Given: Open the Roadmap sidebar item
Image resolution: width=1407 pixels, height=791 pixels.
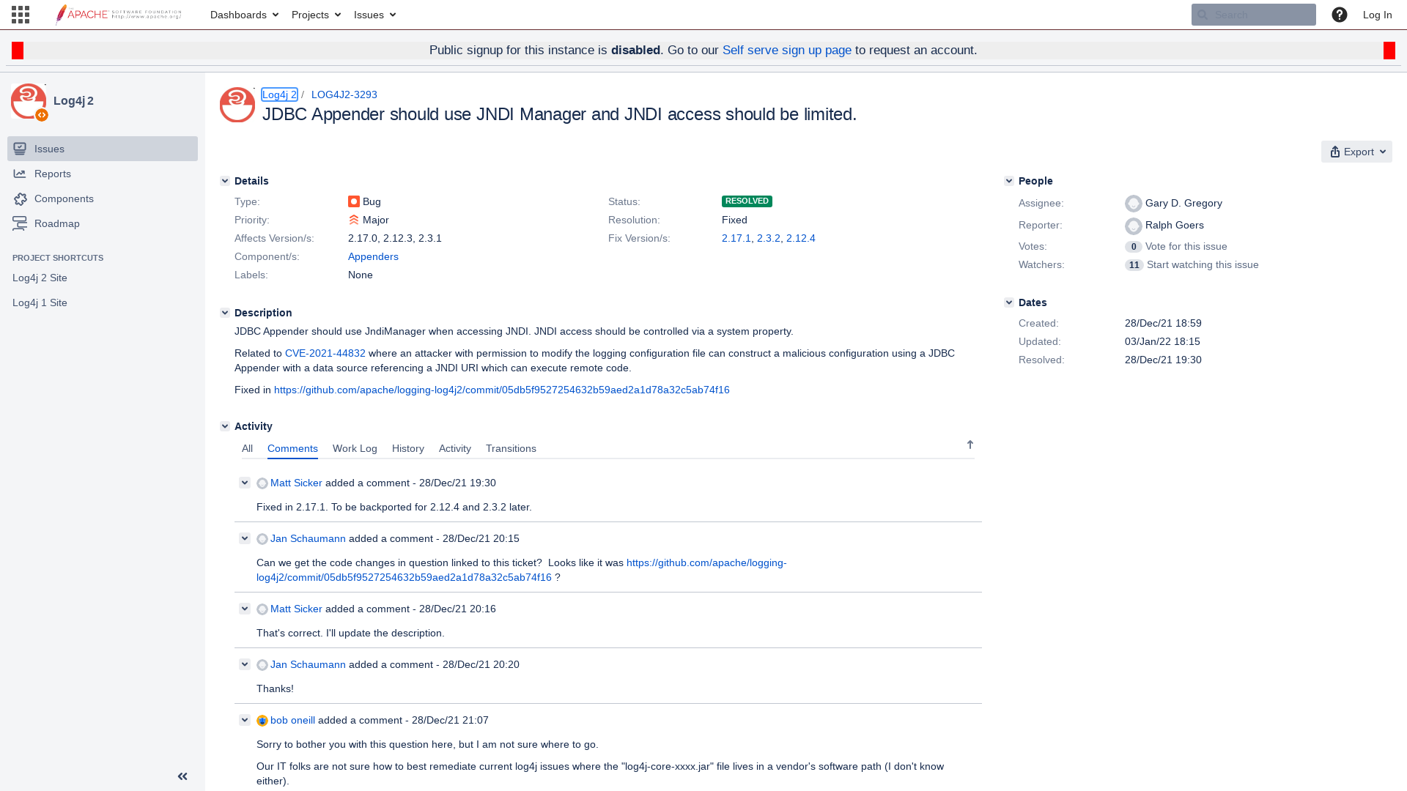Looking at the screenshot, I should [103, 223].
